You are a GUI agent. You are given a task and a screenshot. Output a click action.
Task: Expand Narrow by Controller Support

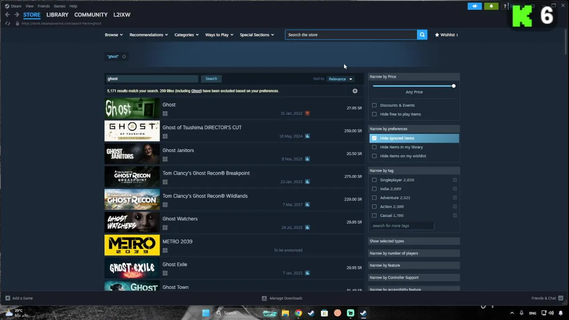pyautogui.click(x=414, y=277)
